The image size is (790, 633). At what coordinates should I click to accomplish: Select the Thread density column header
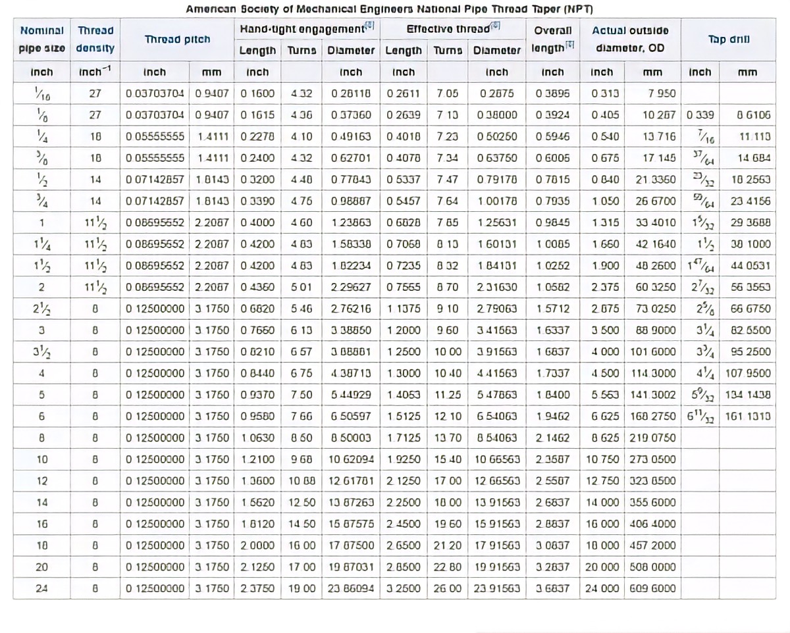pos(95,39)
